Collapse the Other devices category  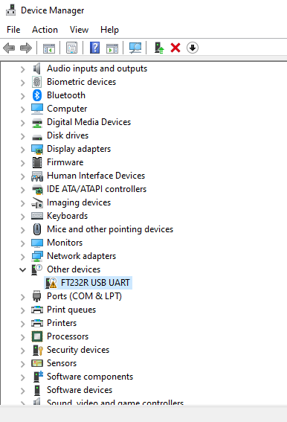coord(23,269)
